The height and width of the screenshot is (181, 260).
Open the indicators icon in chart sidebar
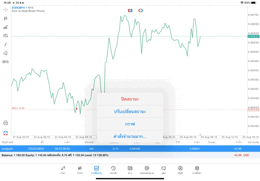5,27
